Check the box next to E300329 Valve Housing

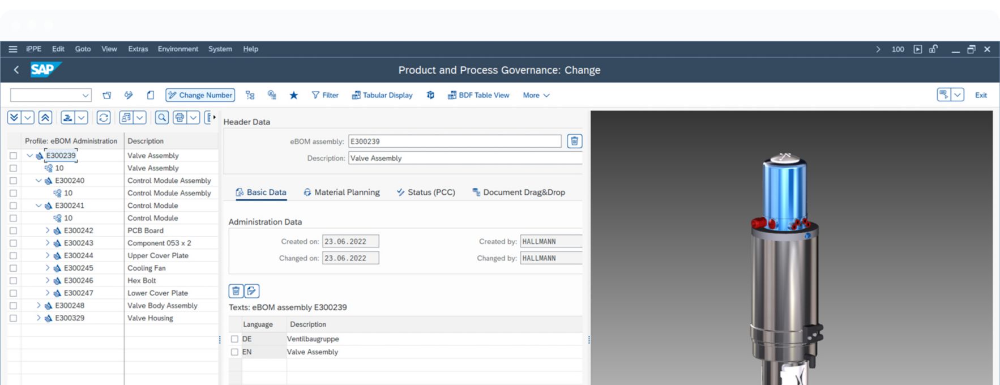tap(13, 318)
